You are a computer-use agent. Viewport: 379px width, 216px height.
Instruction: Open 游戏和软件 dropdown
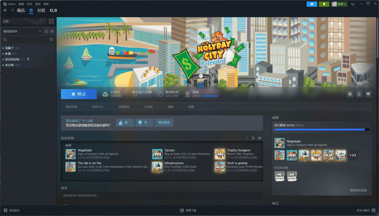pyautogui.click(x=22, y=31)
